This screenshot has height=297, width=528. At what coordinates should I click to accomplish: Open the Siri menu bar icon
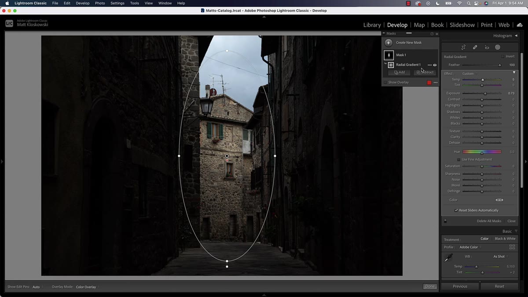(486, 3)
